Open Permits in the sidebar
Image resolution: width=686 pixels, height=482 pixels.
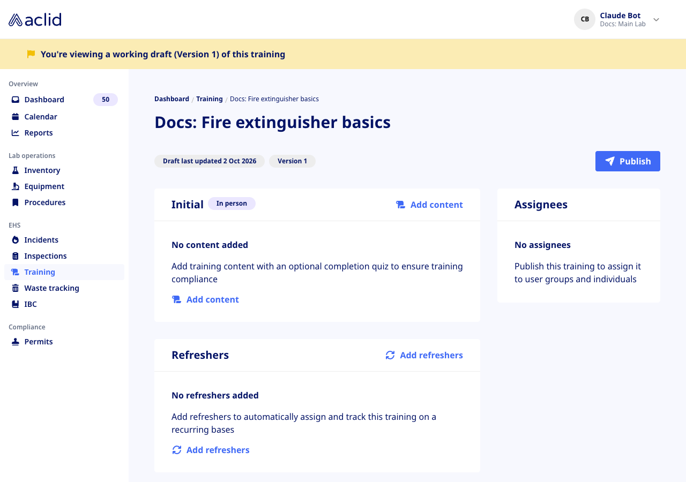point(64,342)
